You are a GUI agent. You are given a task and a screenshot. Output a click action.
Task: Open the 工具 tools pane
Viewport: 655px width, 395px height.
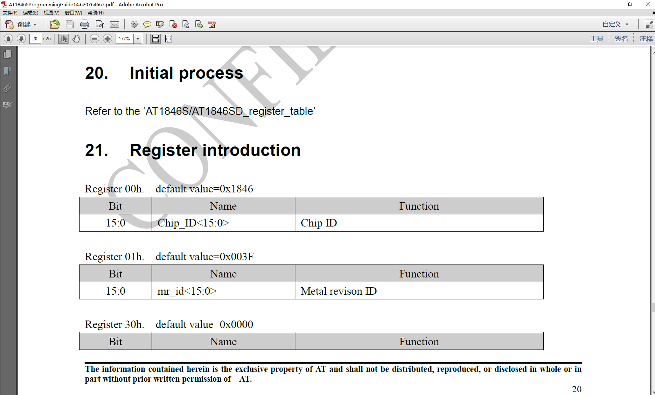[x=597, y=38]
